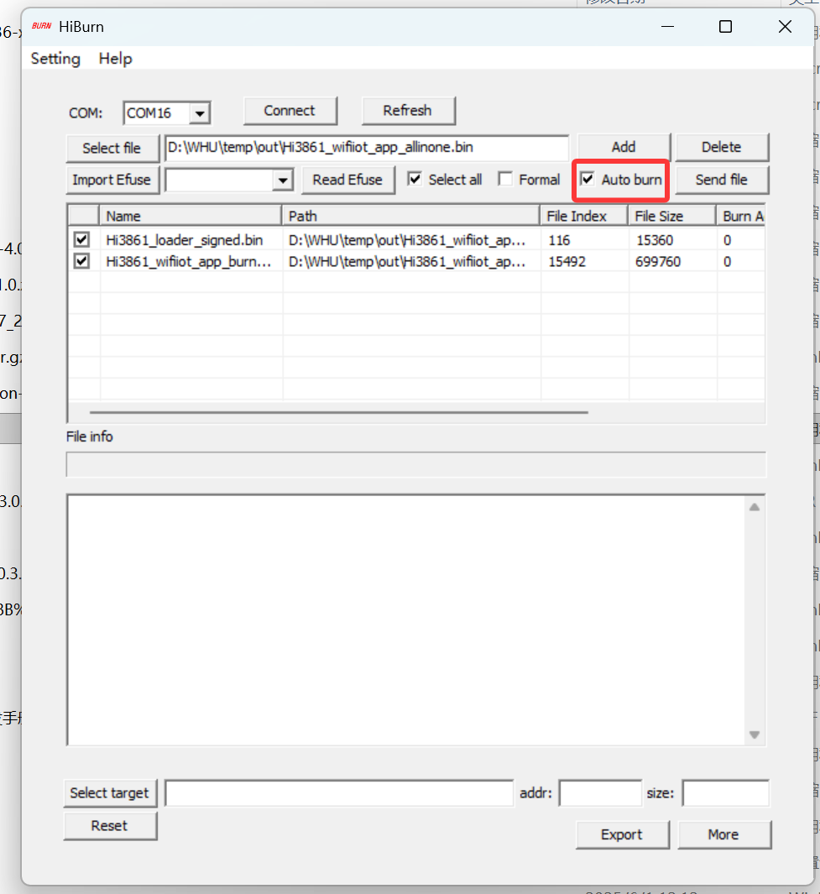The width and height of the screenshot is (820, 894).
Task: Select the Hi3861_wifiiot_app_burn name cell
Action: point(189,262)
